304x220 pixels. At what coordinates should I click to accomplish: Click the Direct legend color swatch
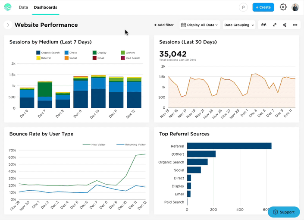(x=66, y=53)
